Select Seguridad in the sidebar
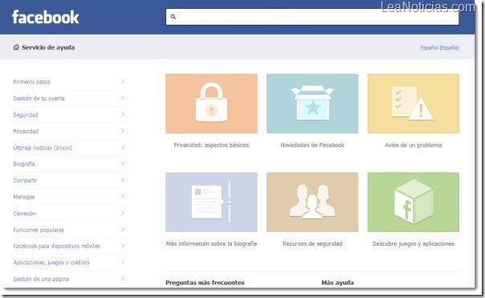Image resolution: width=485 pixels, height=298 pixels. click(x=26, y=115)
